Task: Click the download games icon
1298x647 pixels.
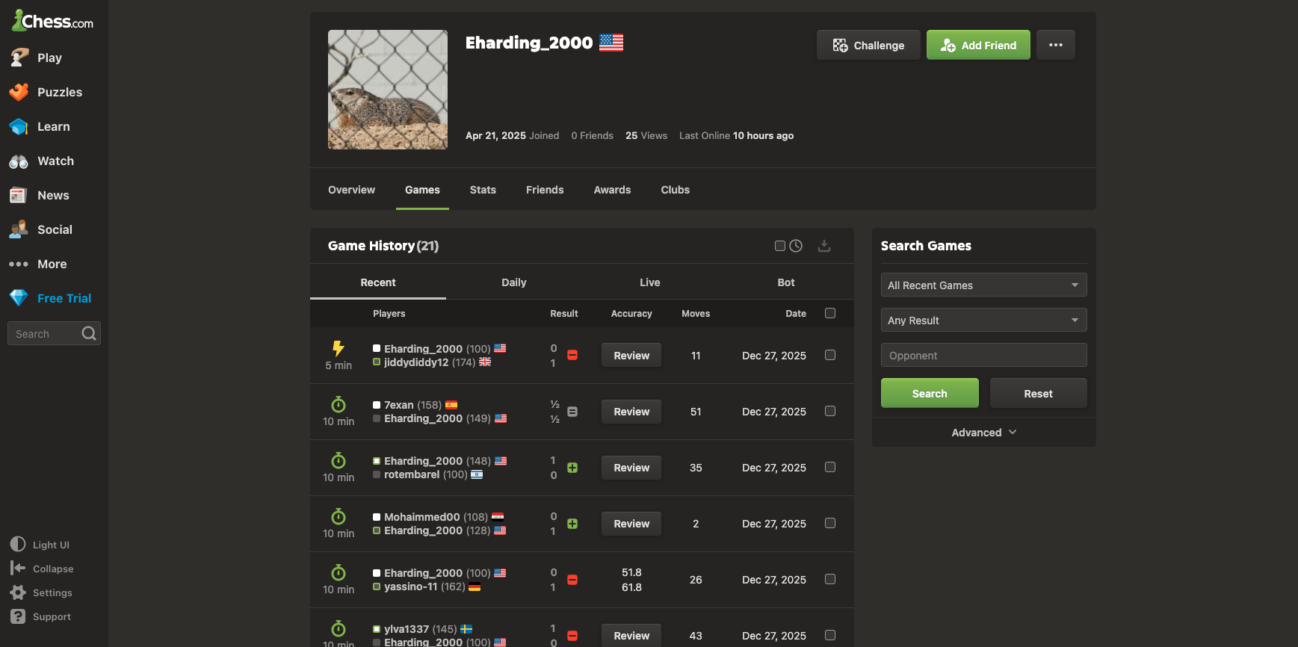Action: click(823, 246)
